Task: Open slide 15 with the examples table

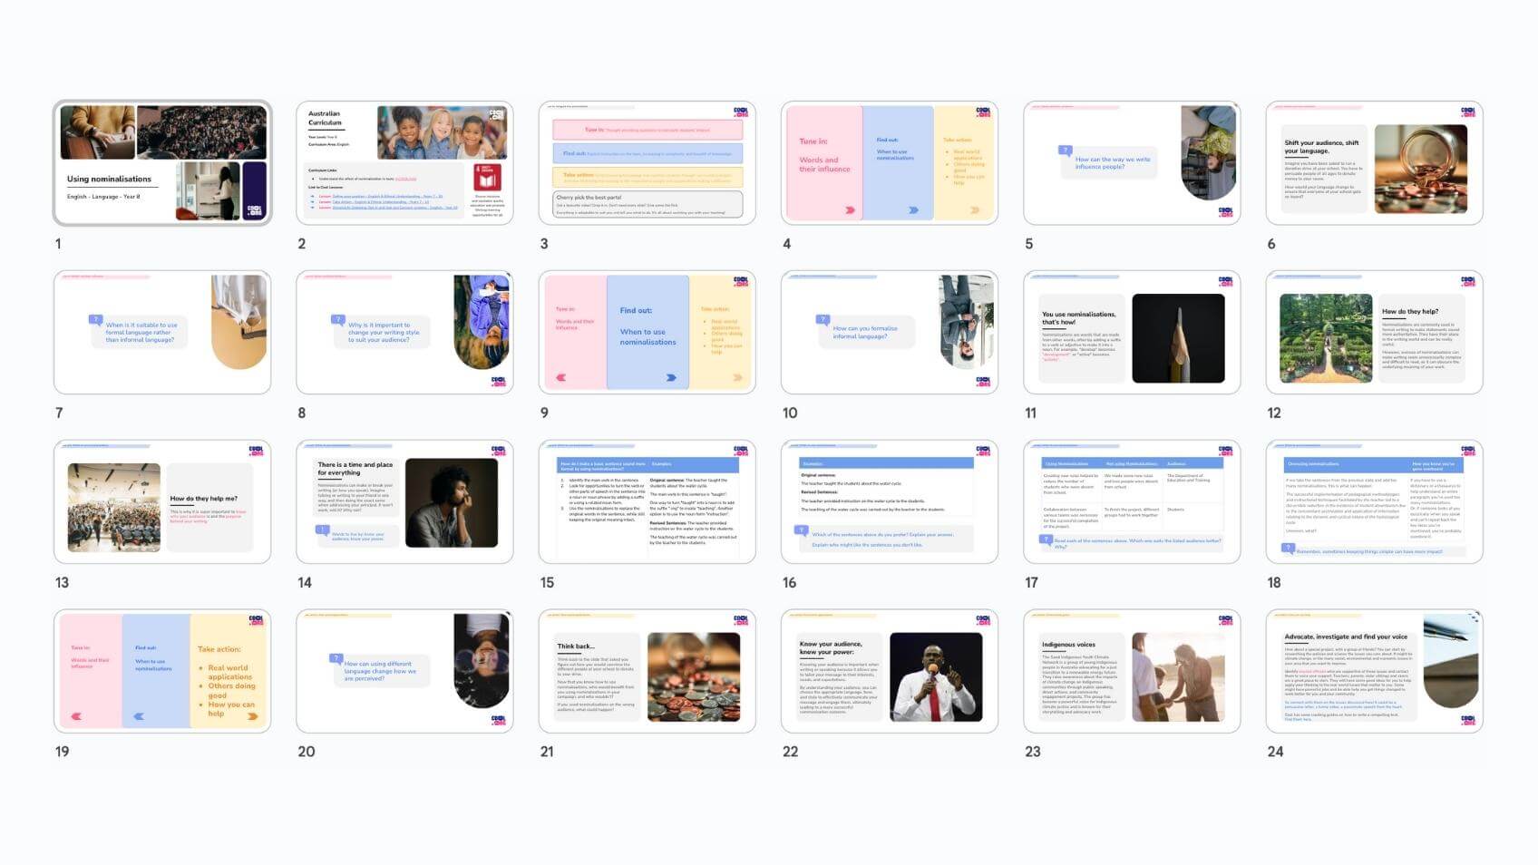Action: [x=647, y=501]
